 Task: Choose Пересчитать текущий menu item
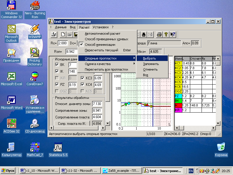[107, 50]
